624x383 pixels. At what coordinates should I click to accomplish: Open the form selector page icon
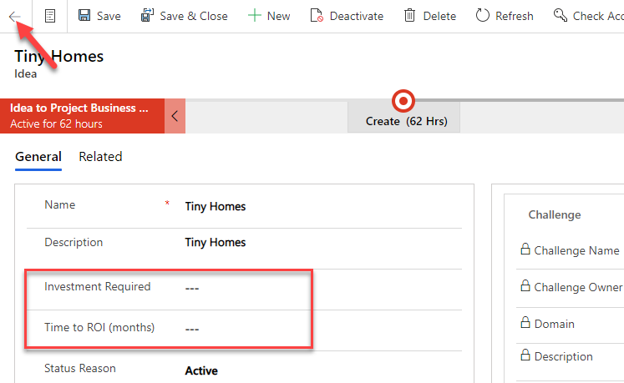pyautogui.click(x=50, y=16)
